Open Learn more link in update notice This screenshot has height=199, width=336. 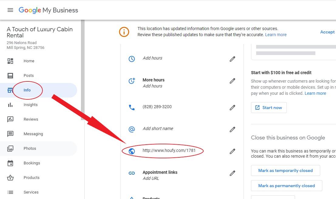point(276,35)
